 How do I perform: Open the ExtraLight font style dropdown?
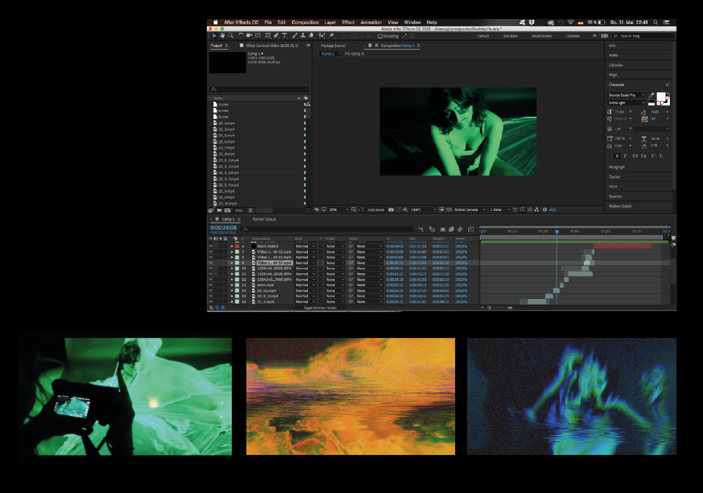[x=626, y=102]
